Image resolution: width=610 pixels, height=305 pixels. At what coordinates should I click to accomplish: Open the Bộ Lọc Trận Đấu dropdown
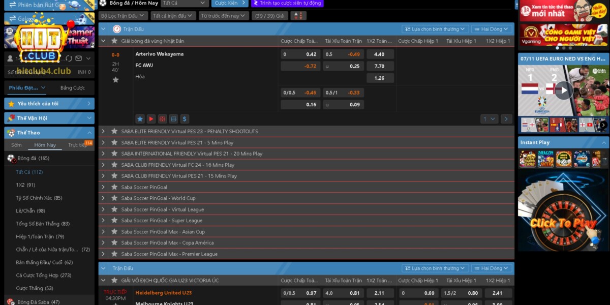(x=124, y=16)
